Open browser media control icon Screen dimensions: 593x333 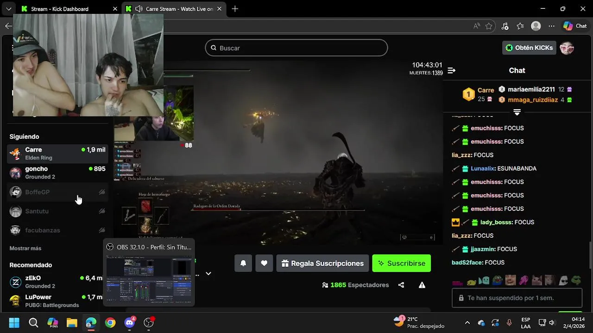(x=505, y=26)
